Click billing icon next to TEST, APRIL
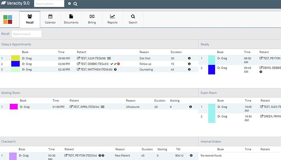Image resolution: width=281 pixels, height=160 pixels. pyautogui.click(x=102, y=107)
